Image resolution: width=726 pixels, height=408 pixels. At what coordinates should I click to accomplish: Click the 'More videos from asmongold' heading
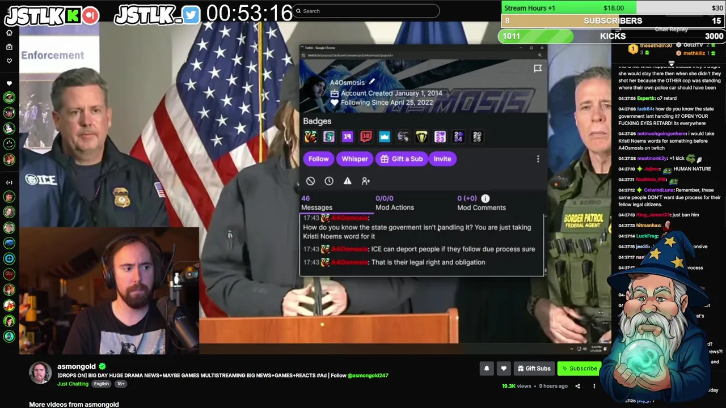pos(74,404)
